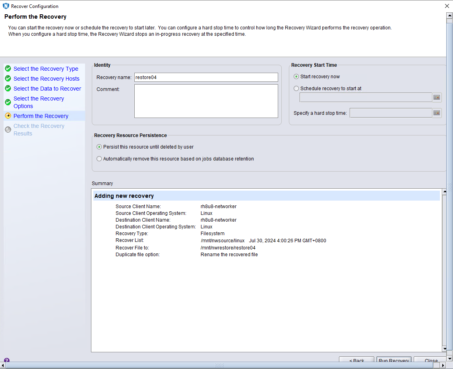Click the Filesystem recovery type value
453x369 pixels.
click(x=212, y=234)
